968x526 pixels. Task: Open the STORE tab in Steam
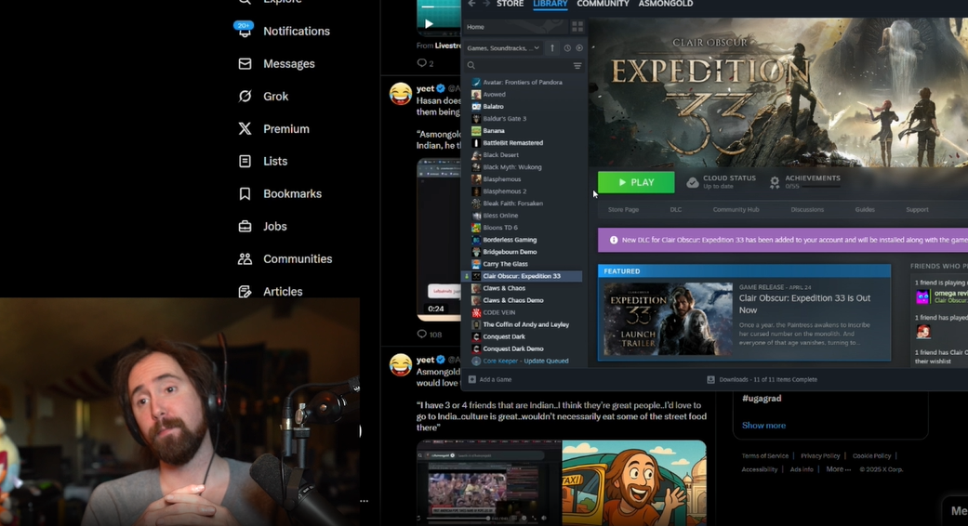tap(510, 4)
